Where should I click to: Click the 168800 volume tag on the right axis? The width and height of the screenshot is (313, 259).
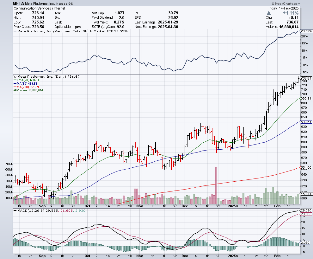click(306, 194)
